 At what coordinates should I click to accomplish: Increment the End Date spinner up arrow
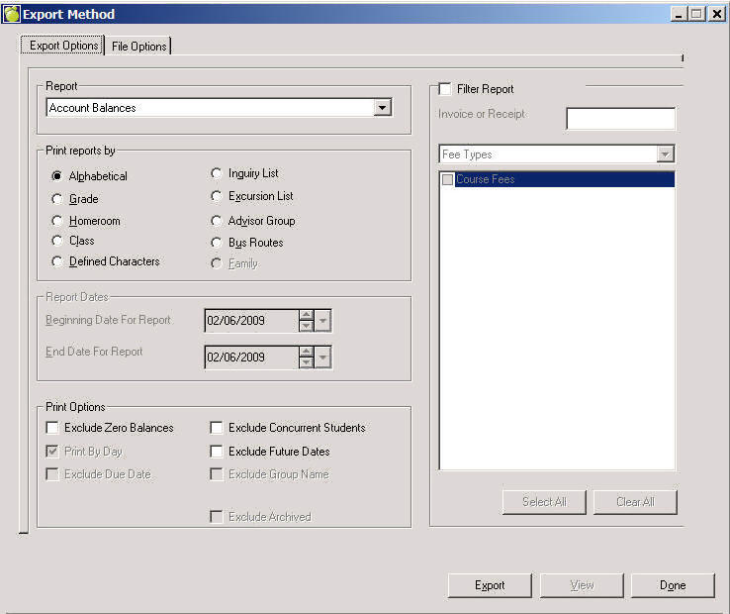click(x=306, y=352)
